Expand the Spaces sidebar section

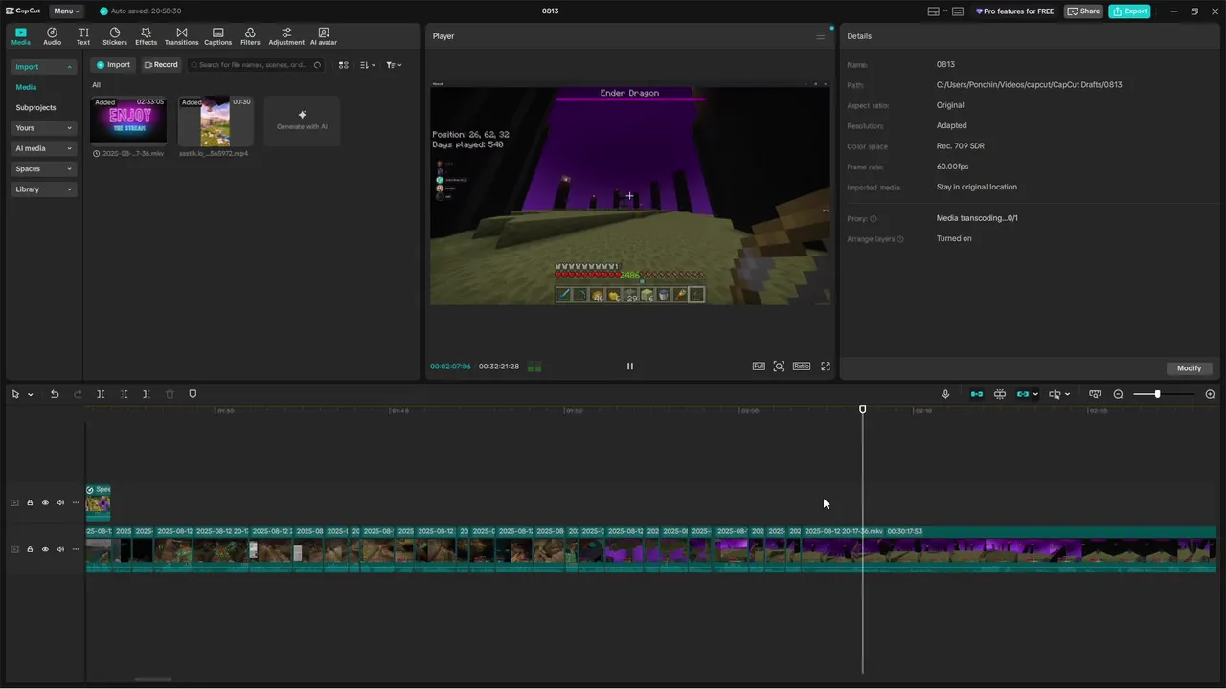coord(43,169)
